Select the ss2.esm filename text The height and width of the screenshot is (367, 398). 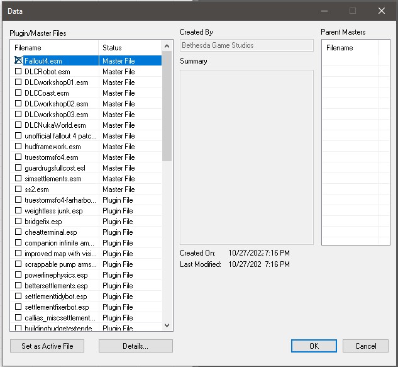[x=36, y=189]
